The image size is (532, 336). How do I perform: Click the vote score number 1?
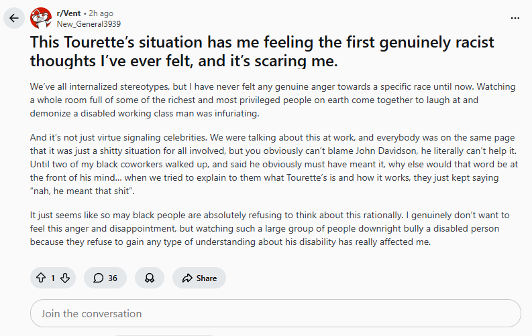pyautogui.click(x=53, y=278)
